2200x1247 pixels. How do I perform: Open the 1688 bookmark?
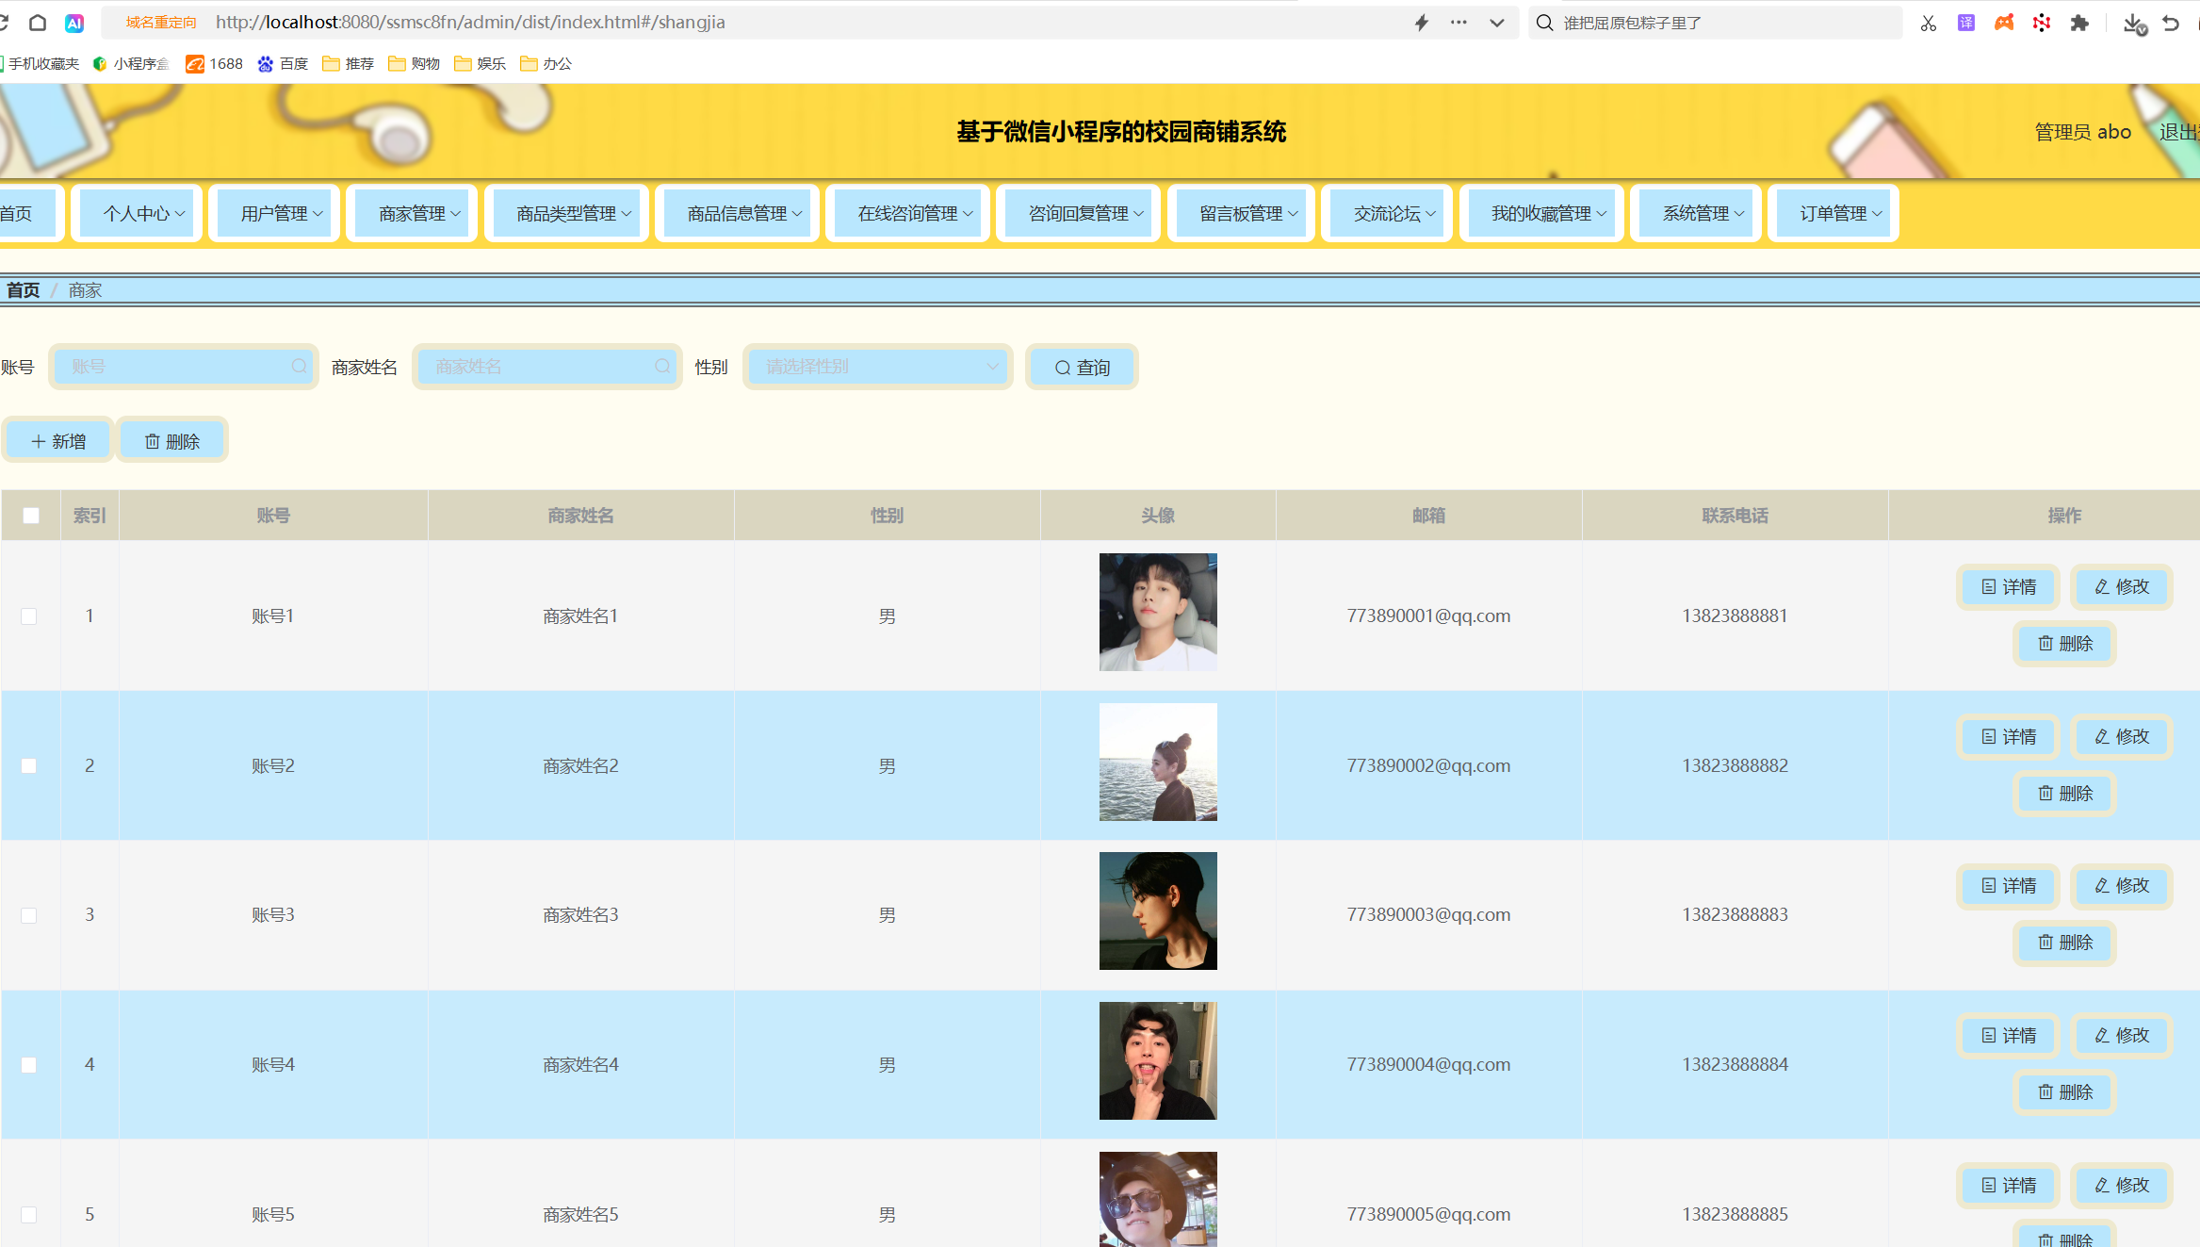[x=215, y=63]
